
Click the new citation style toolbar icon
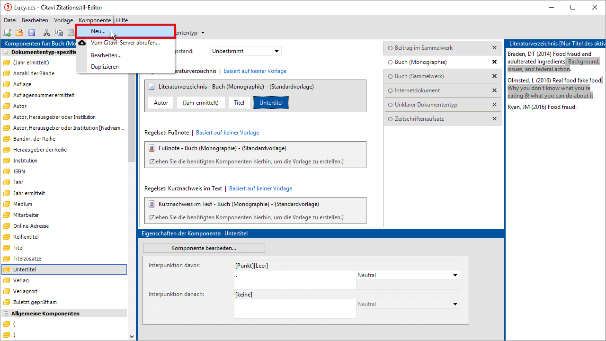pyautogui.click(x=7, y=33)
